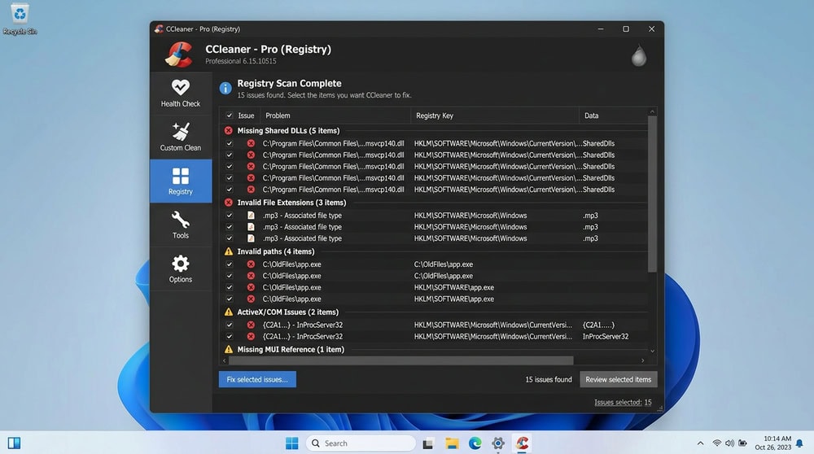814x454 pixels.
Task: Collapse the Invalid File Extensions (3 items) group
Action: (x=291, y=203)
